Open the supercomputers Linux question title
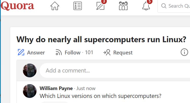Image resolution: width=190 pixels, height=103 pixels. tap(101, 39)
